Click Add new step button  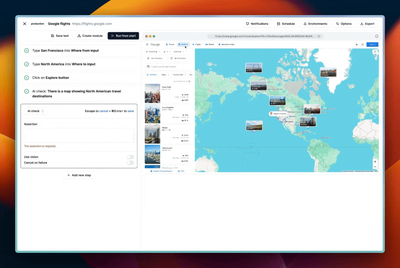click(79, 175)
